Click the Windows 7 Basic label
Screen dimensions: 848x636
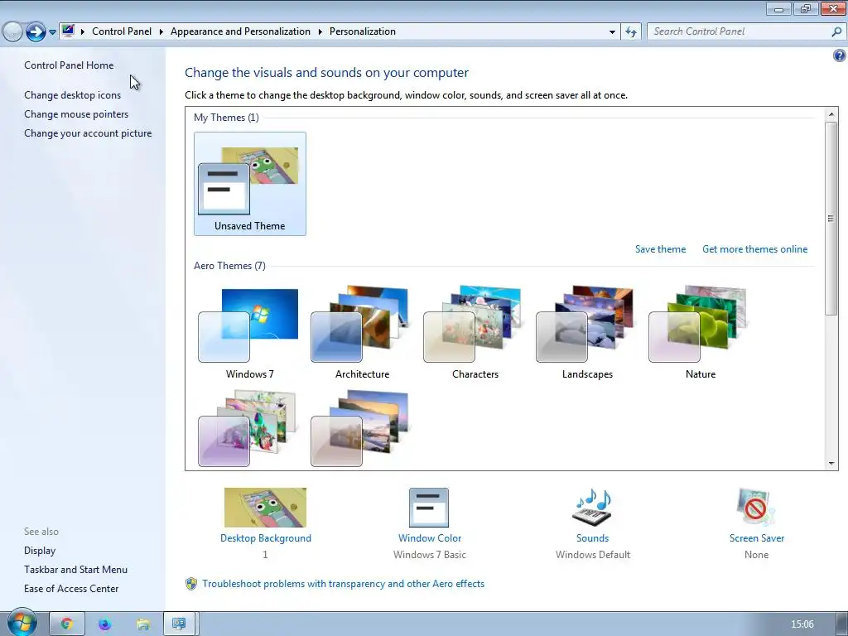coord(430,554)
